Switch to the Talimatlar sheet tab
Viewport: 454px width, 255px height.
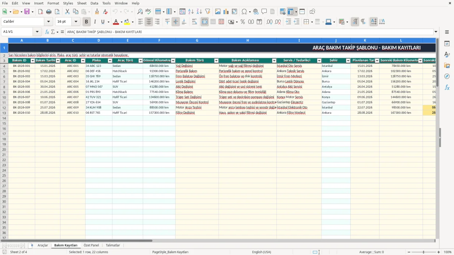click(x=113, y=245)
